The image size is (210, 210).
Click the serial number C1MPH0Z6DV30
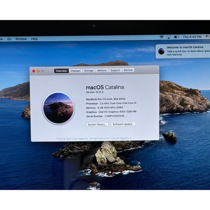click(x=114, y=116)
